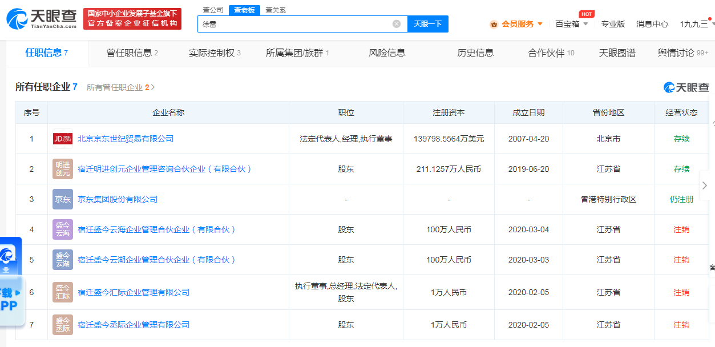Open 消息中心 in the header

[652, 24]
